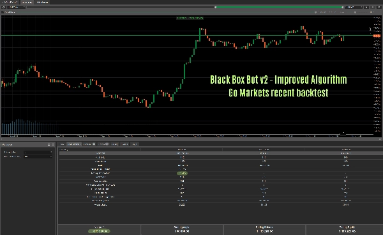Move the start handle of the backtest date range
Image resolution: width=383 pixels, height=235 pixels.
[x=216, y=7]
